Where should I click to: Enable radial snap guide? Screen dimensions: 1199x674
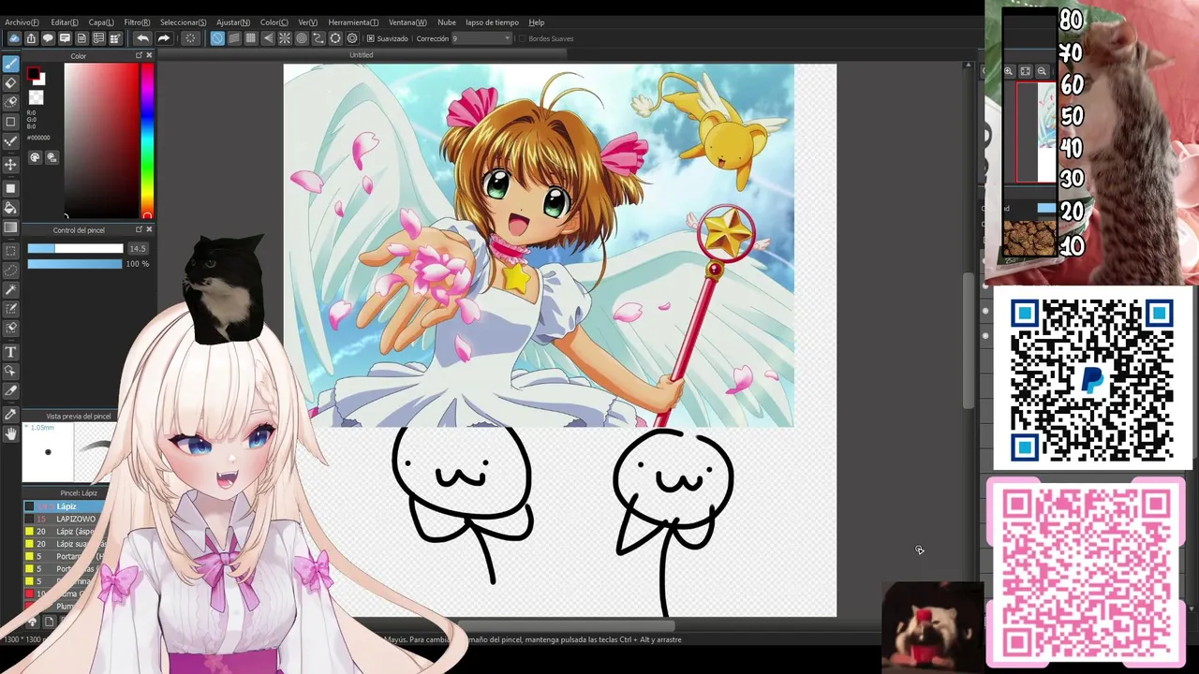pos(285,38)
